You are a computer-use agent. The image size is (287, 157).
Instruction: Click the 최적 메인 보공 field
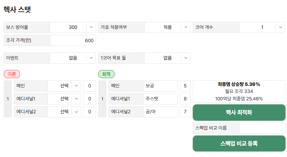[x=160, y=86]
